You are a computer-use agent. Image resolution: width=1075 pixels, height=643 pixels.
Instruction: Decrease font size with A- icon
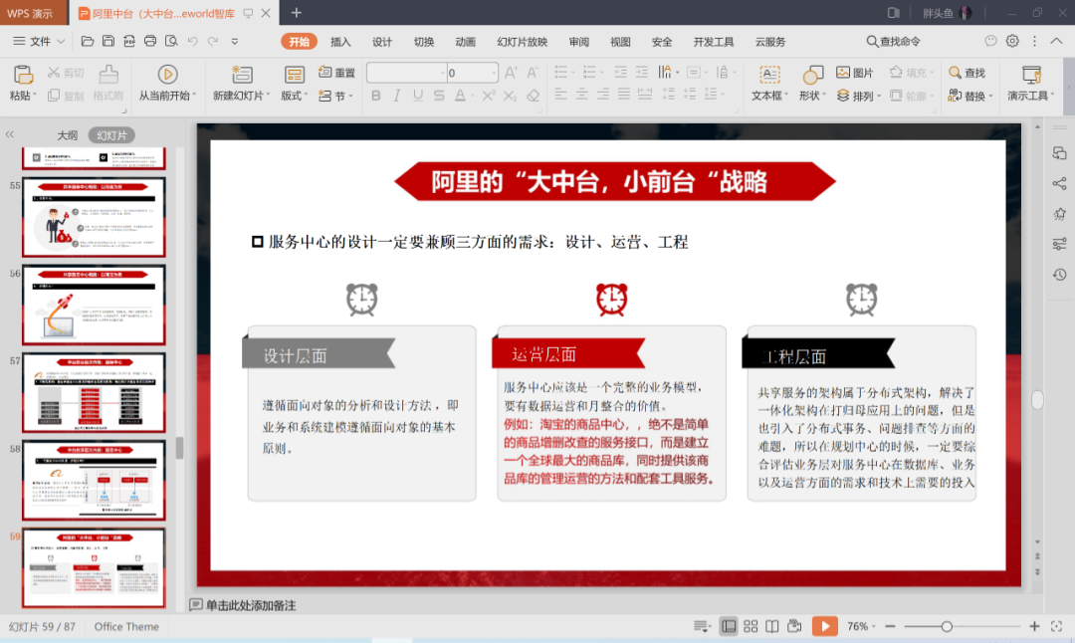coord(533,73)
